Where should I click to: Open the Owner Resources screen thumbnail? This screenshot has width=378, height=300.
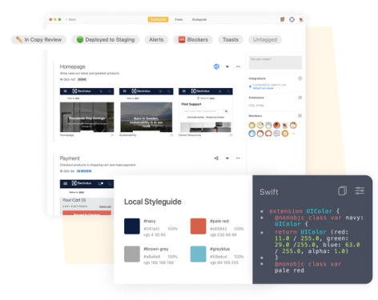206,110
